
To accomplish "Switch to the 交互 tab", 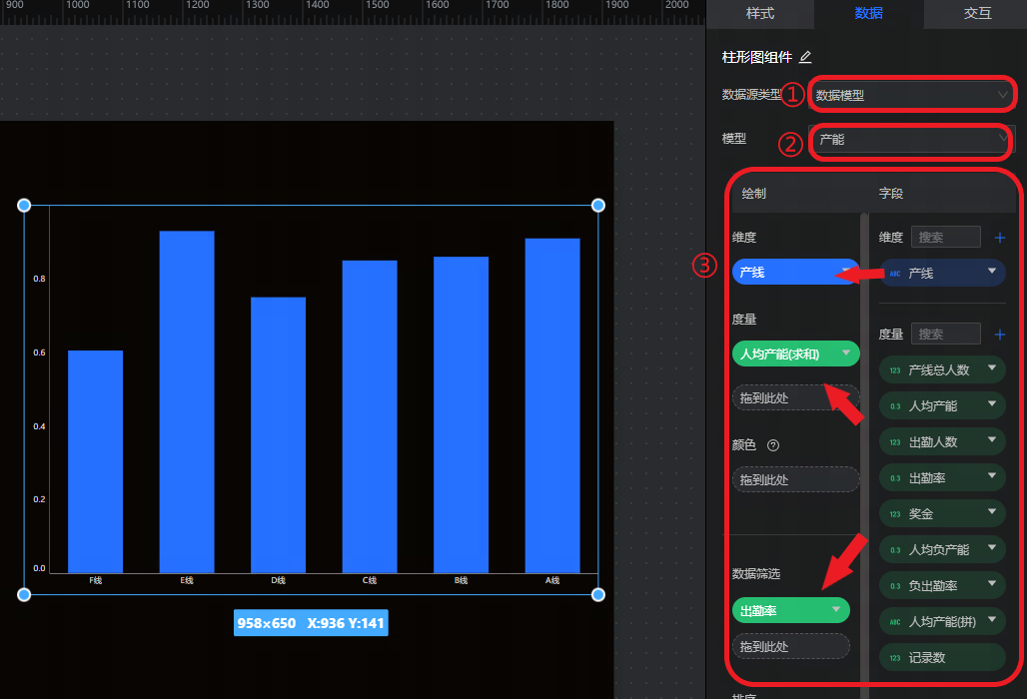I will point(977,13).
